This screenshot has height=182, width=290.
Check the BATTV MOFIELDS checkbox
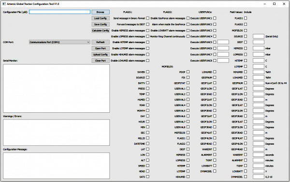[x=147, y=83]
